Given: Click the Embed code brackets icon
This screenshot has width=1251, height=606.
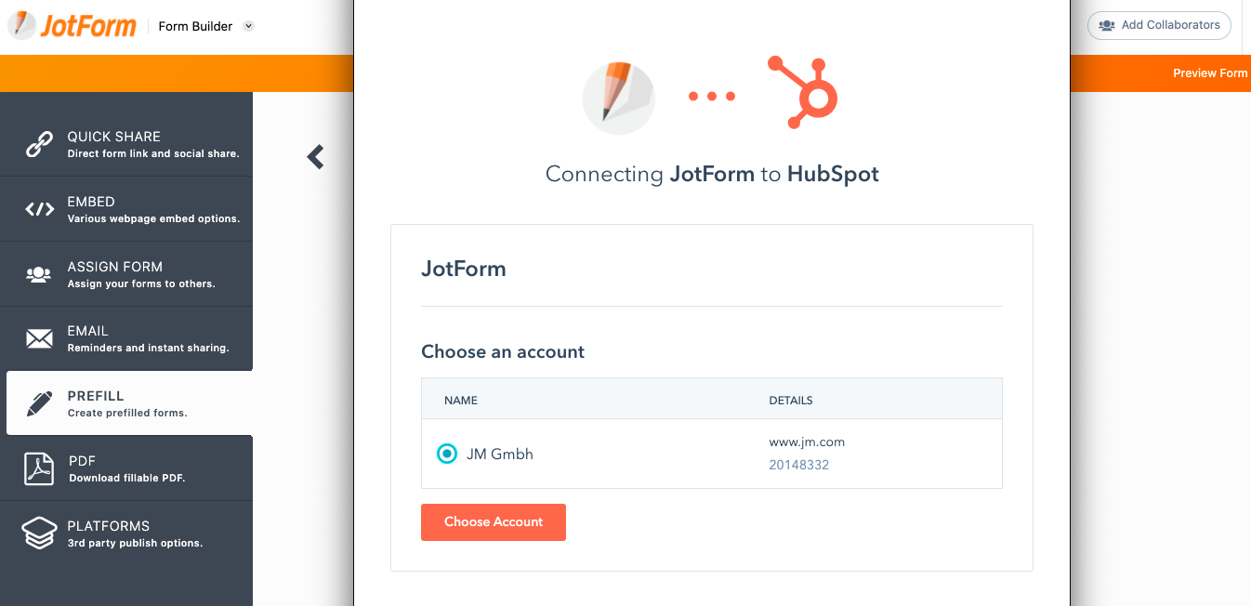Looking at the screenshot, I should click(39, 209).
